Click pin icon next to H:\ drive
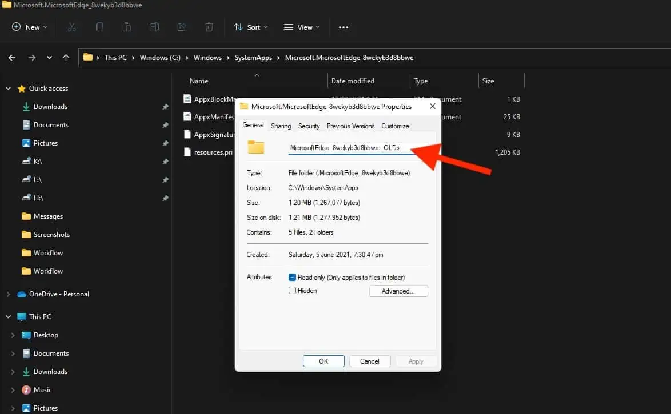Viewport: 671px width, 414px height. coord(165,198)
